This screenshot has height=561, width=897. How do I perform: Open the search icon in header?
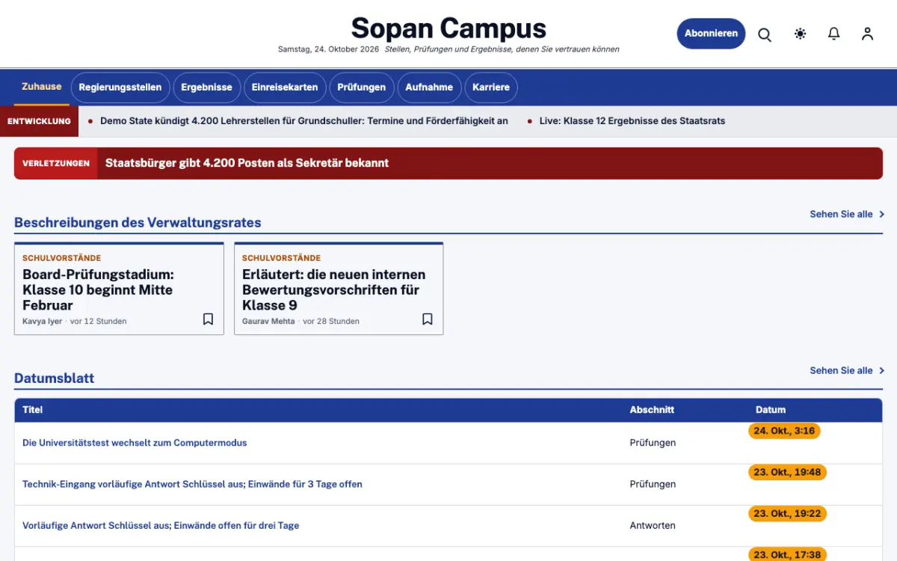click(765, 34)
